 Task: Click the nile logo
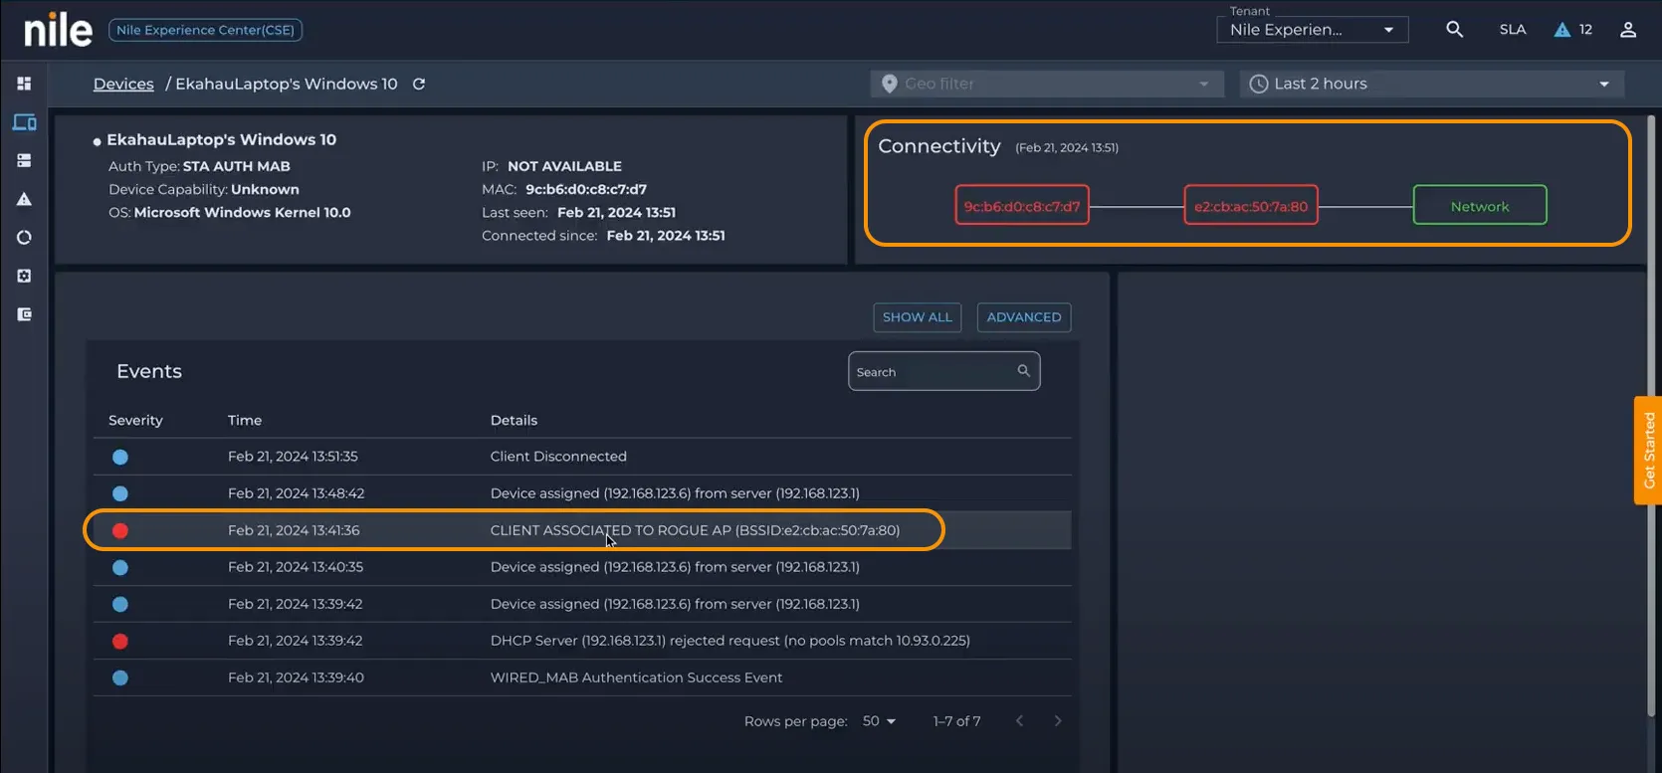click(58, 30)
